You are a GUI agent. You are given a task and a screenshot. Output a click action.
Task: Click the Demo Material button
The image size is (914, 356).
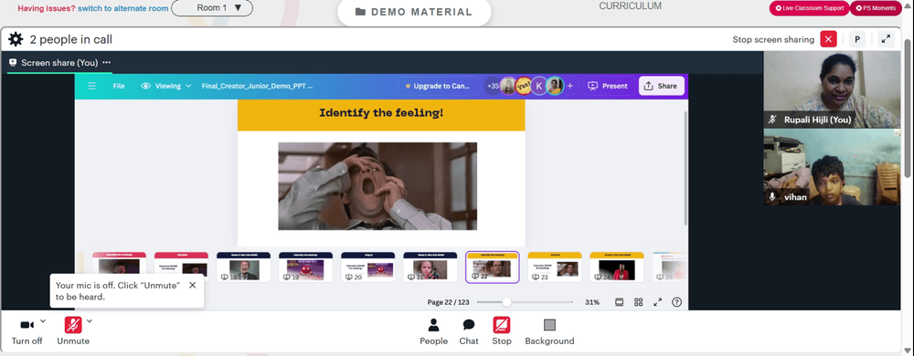pos(414,12)
